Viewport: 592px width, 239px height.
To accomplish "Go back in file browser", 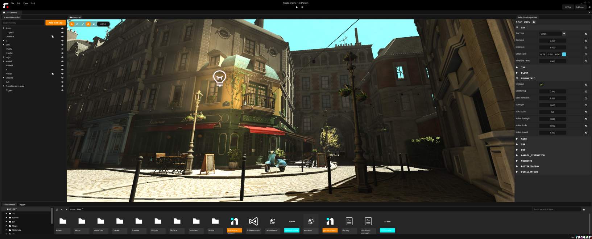I will (62, 209).
